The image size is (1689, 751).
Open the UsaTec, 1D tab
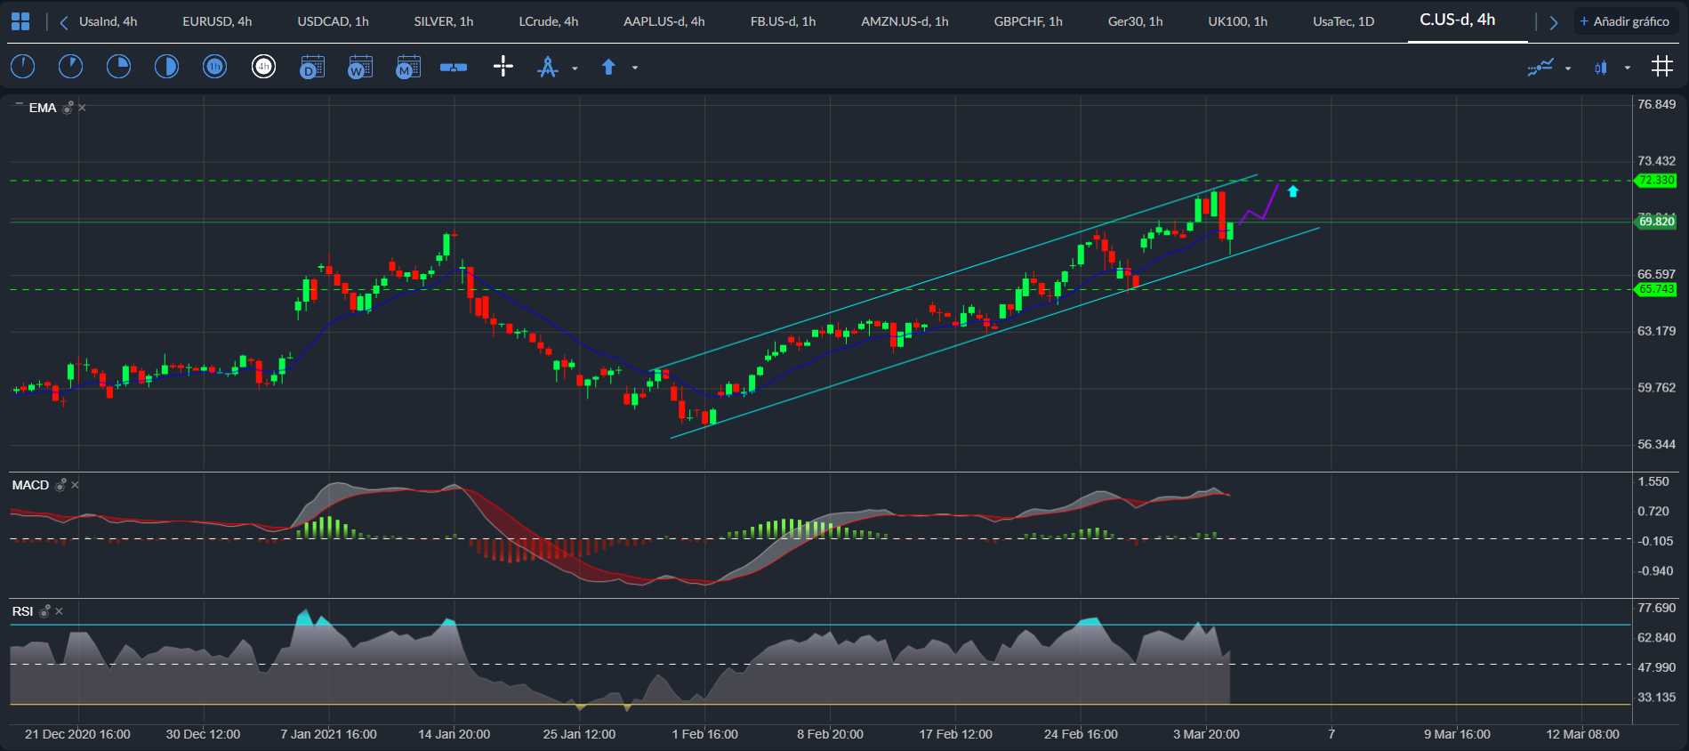(1344, 21)
